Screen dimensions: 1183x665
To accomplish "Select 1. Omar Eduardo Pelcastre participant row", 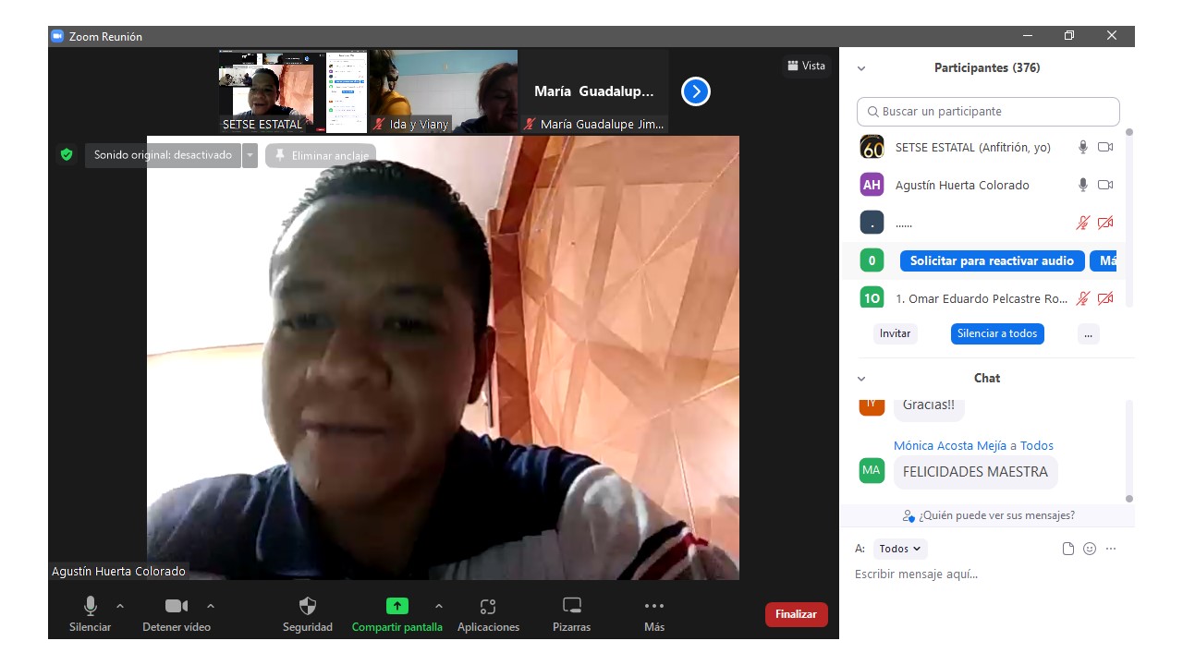I will 986,298.
